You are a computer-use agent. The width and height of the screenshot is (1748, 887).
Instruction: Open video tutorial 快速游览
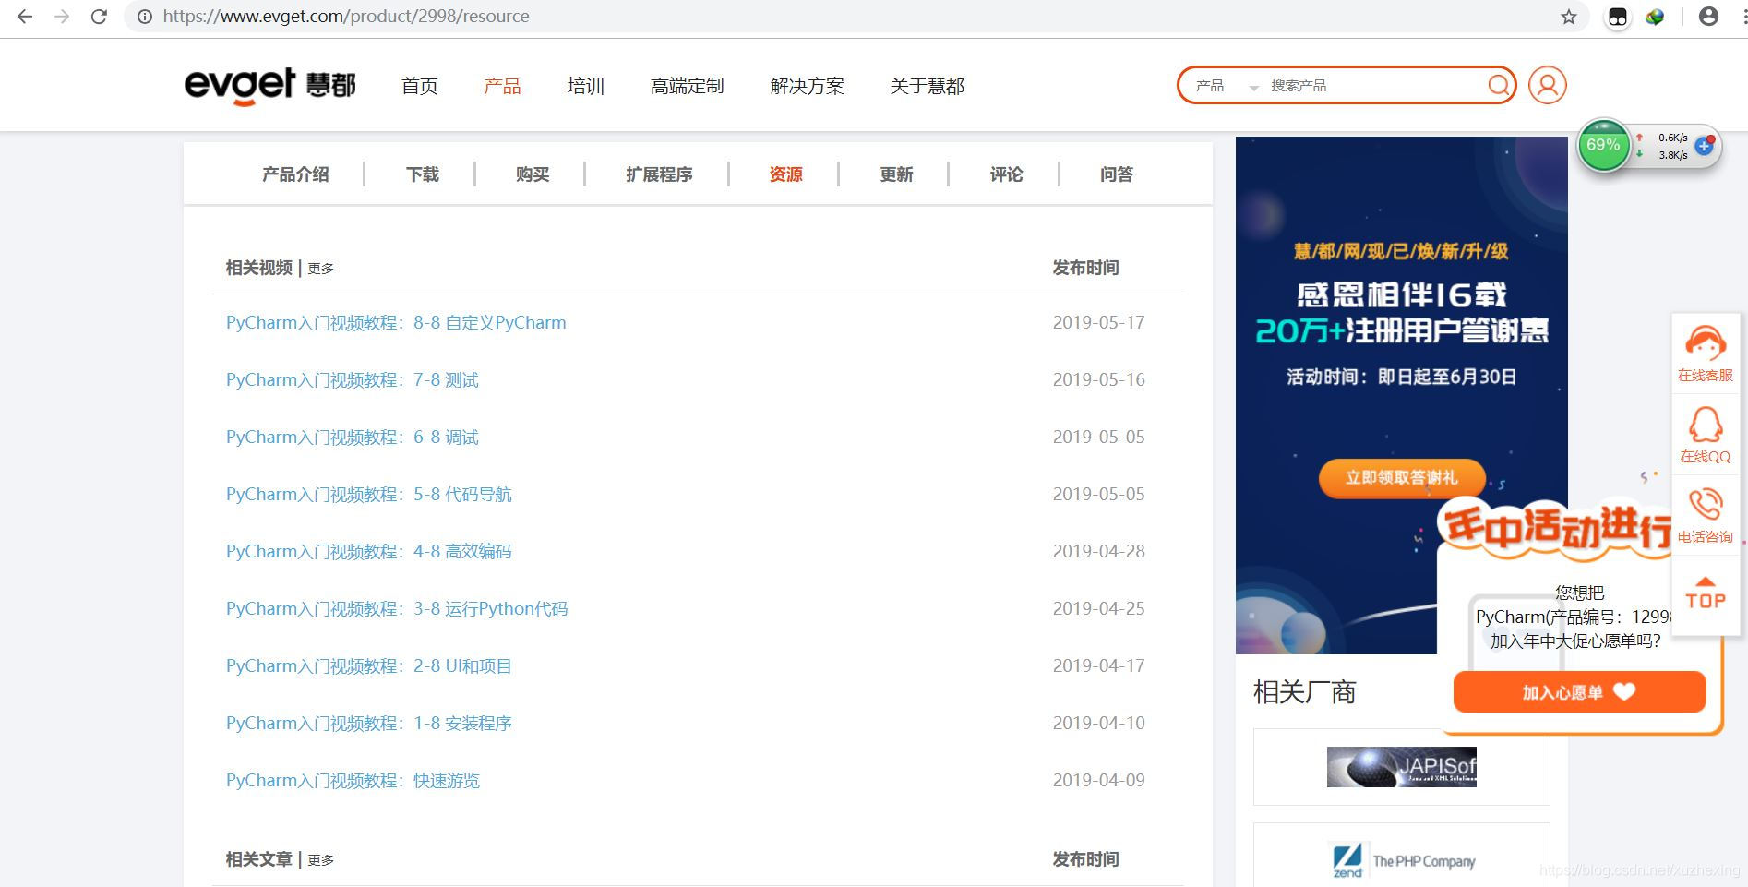tap(353, 780)
